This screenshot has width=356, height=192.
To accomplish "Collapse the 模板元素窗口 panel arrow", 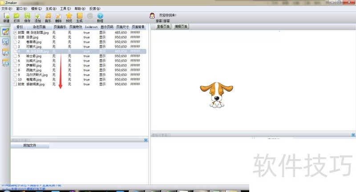I will coord(354,135).
